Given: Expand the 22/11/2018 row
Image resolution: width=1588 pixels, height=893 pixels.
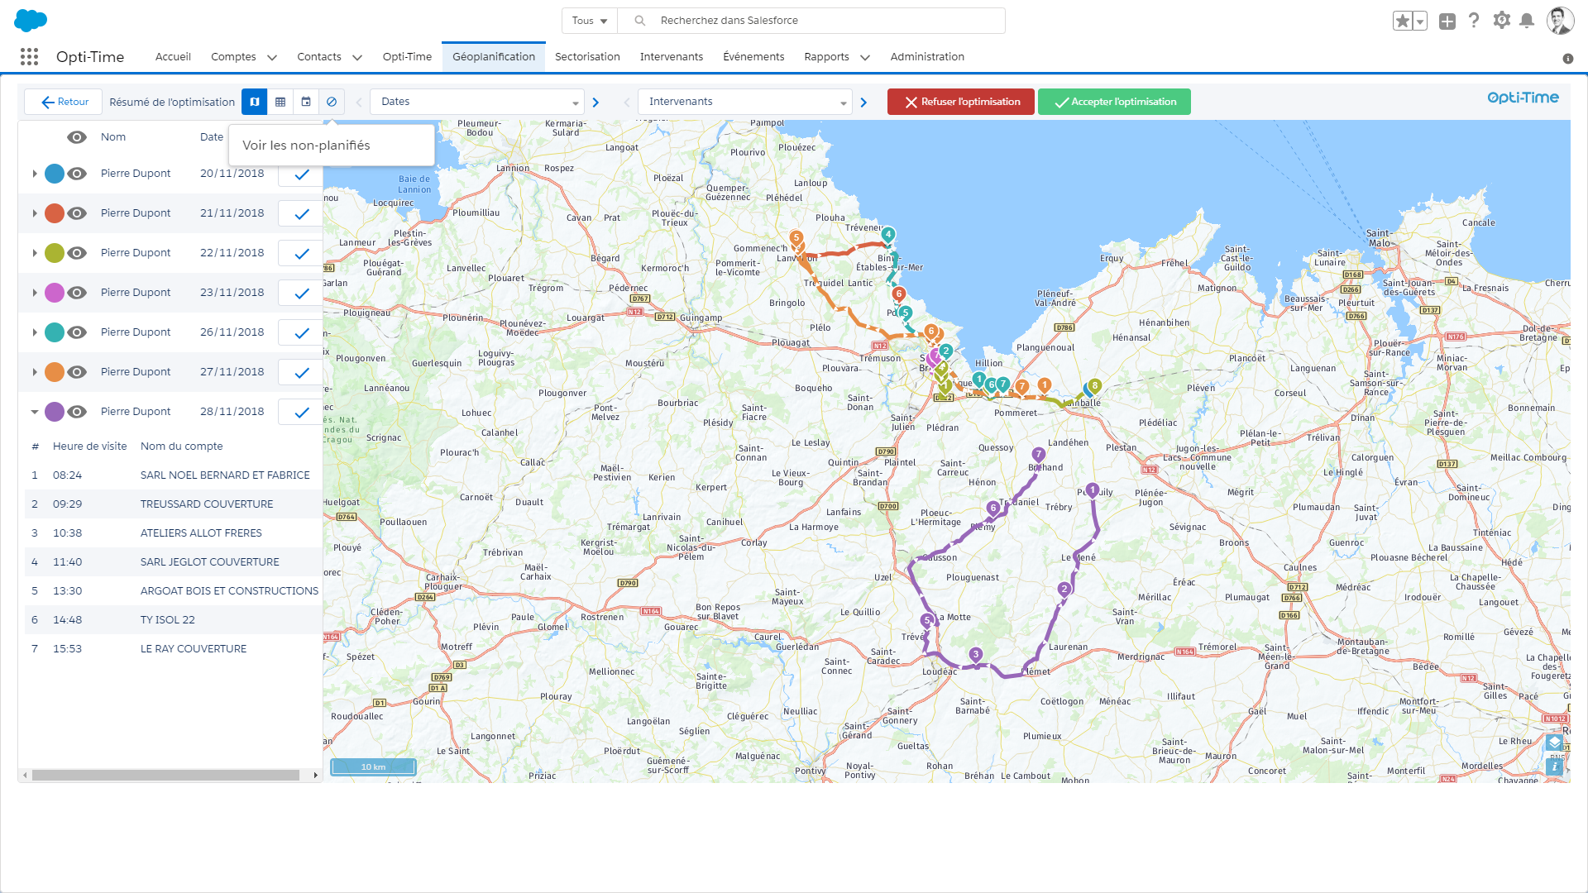Looking at the screenshot, I should coord(35,253).
